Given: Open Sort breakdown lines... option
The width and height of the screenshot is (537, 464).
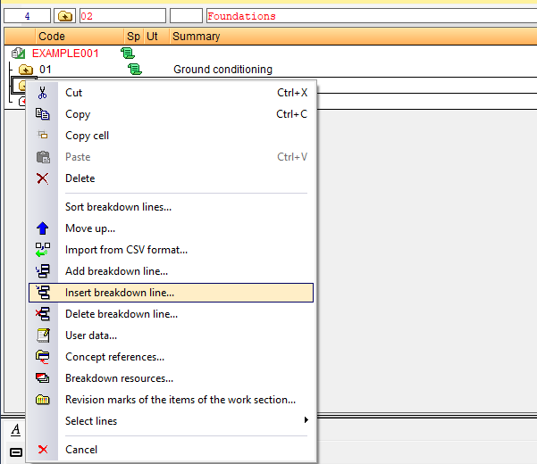Looking at the screenshot, I should [172, 207].
